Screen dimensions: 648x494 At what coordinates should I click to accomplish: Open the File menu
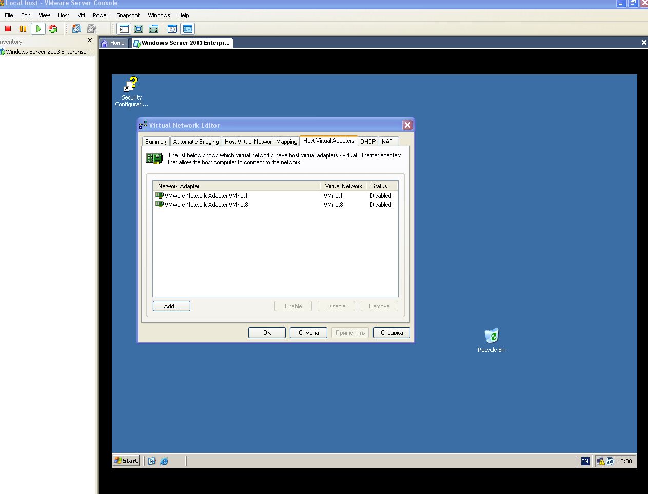click(9, 15)
